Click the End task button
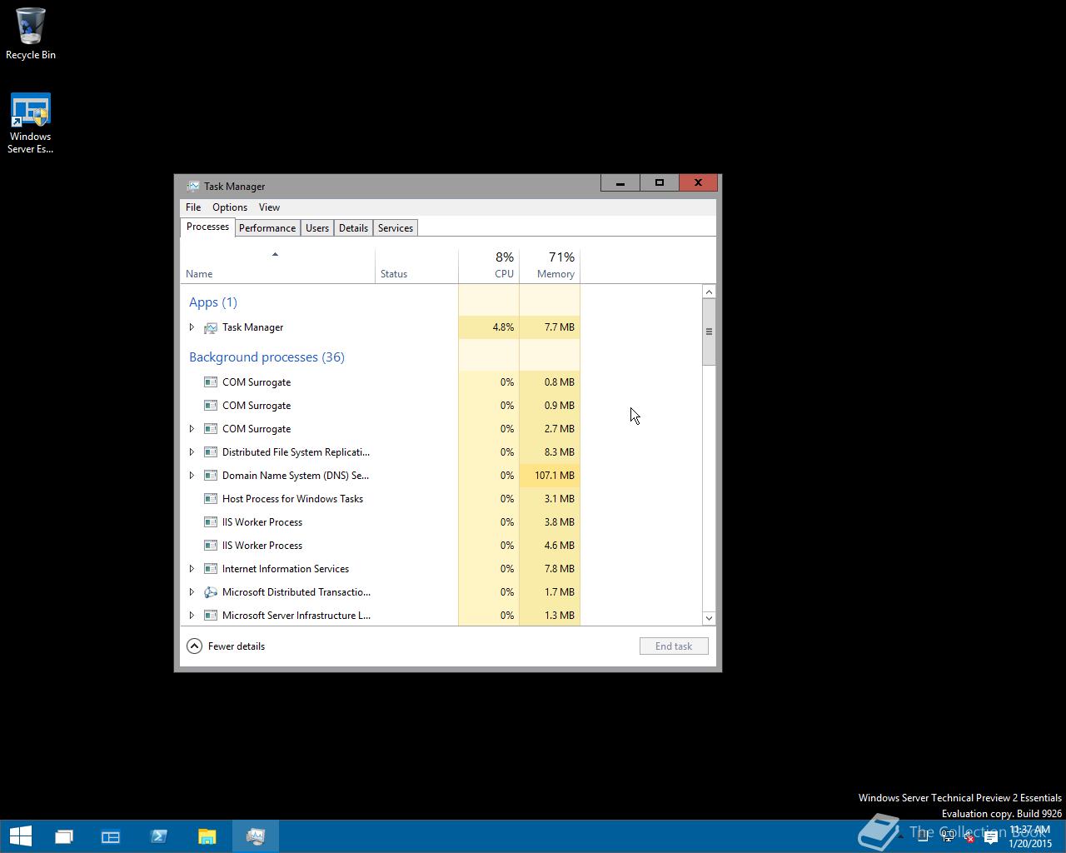 [674, 646]
